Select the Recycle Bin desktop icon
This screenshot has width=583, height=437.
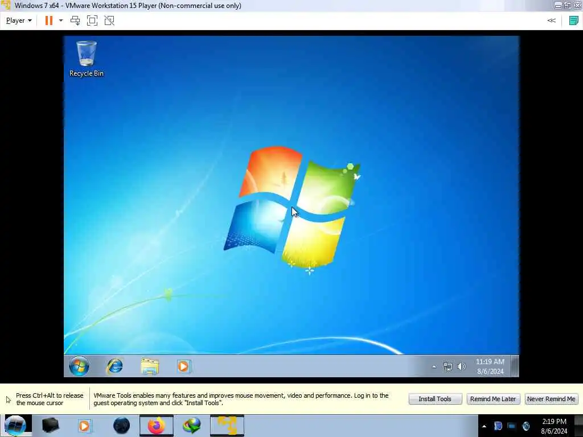point(87,59)
